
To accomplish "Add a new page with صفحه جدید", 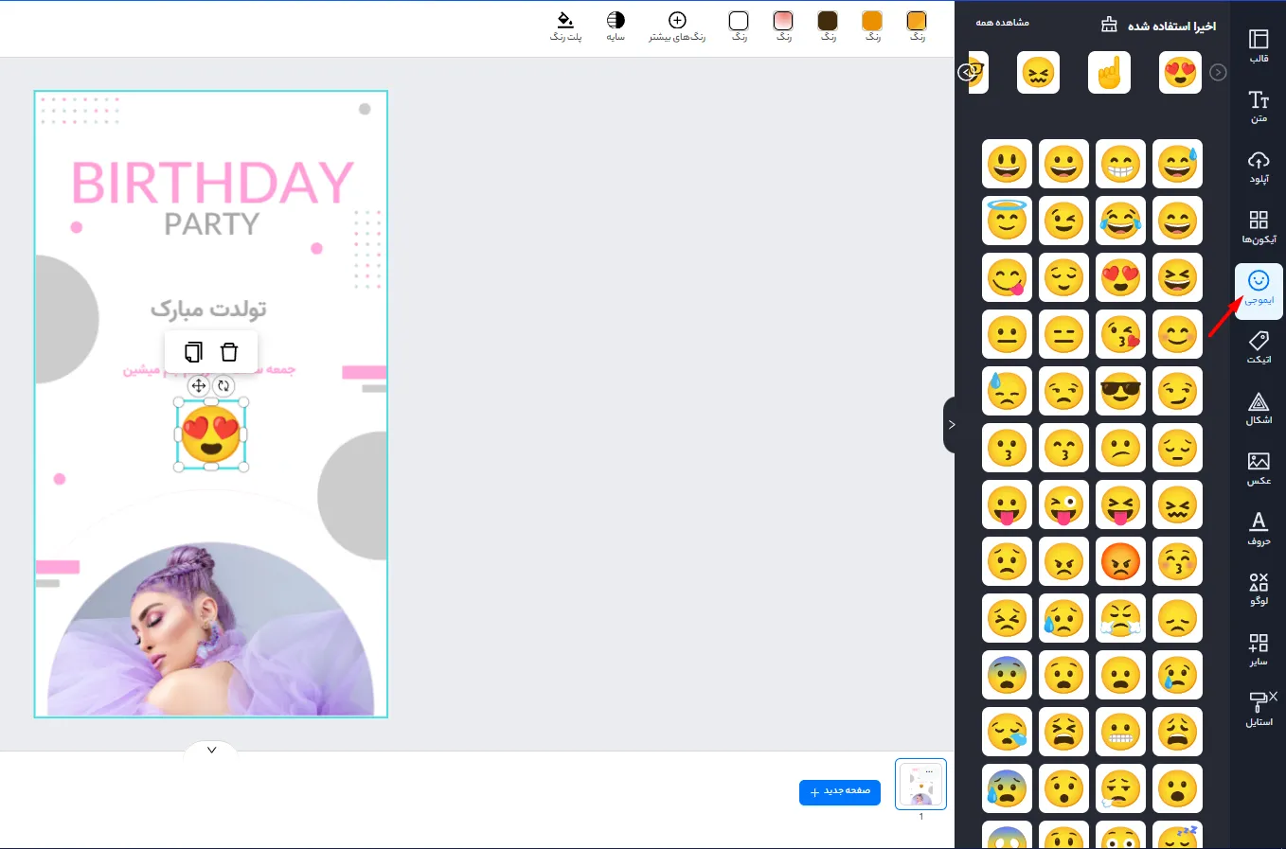I will pyautogui.click(x=840, y=792).
